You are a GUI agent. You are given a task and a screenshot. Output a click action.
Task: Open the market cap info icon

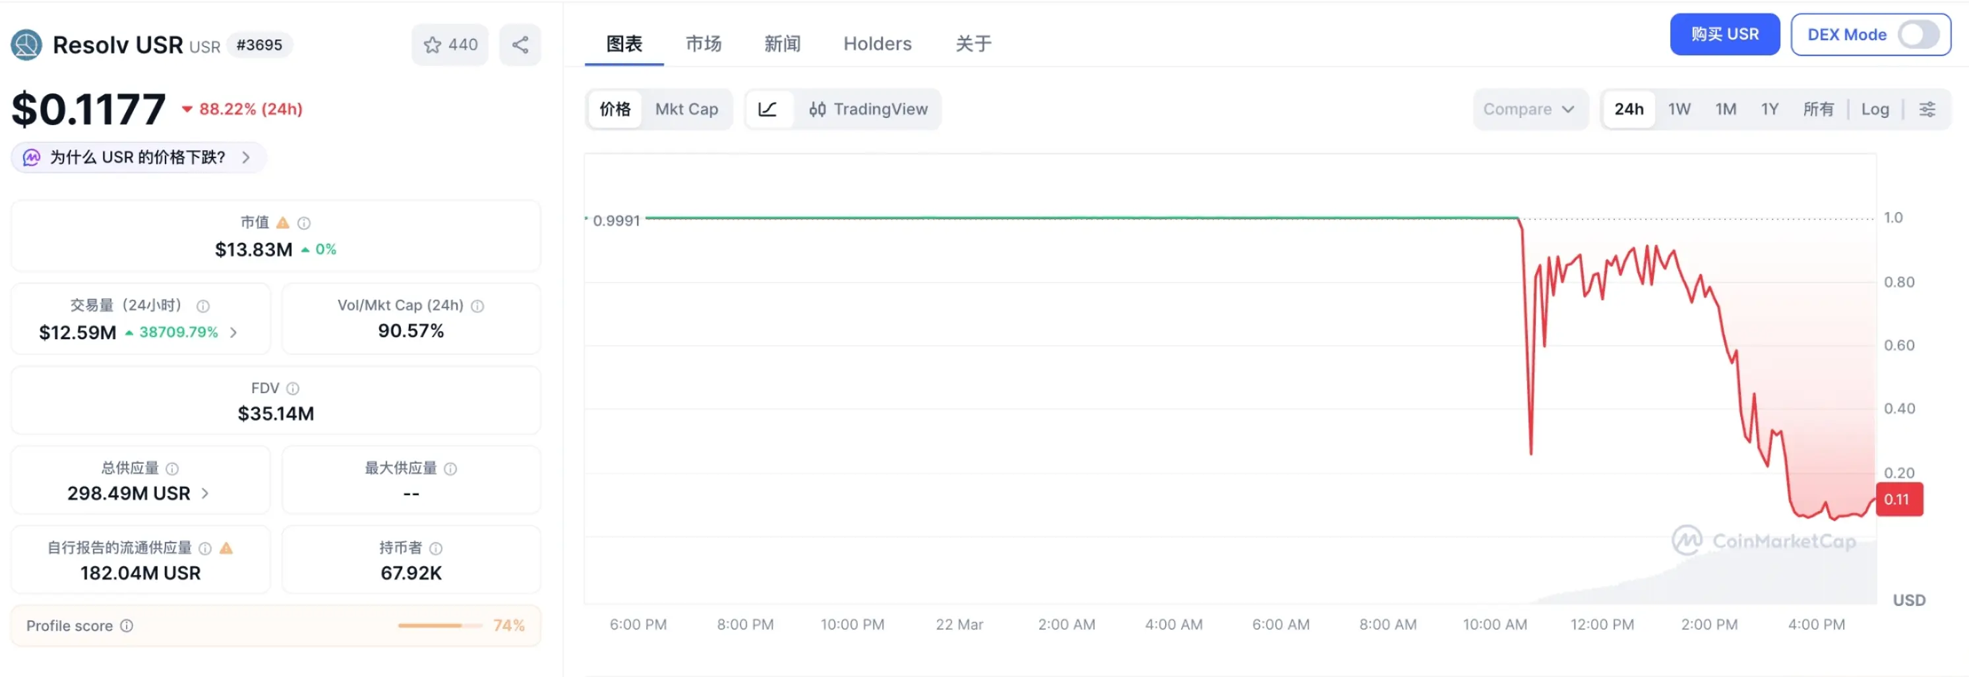pyautogui.click(x=304, y=223)
